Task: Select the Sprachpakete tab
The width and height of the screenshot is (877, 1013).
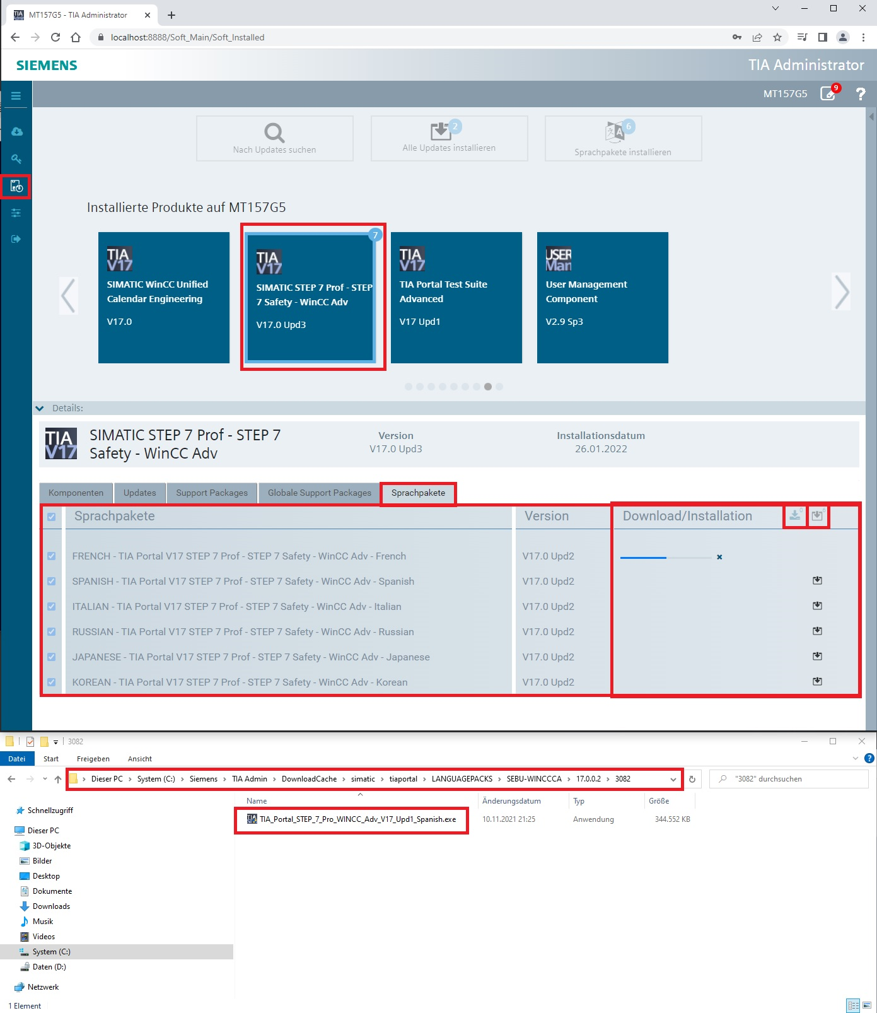Action: [x=418, y=493]
